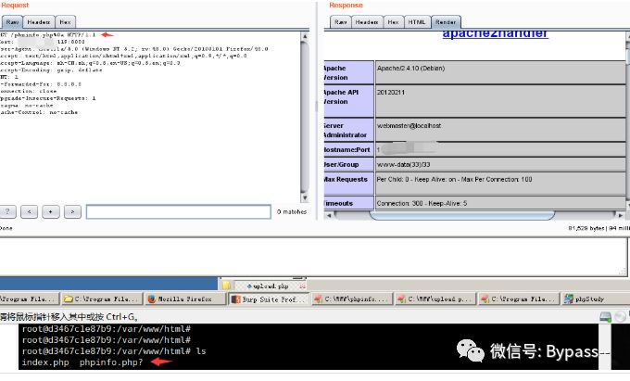
Task: Open the C:\WWW\upload.p taskbar item
Action: [x=435, y=299]
